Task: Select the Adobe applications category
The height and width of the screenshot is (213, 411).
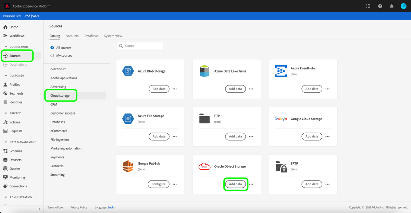Action: pos(64,78)
